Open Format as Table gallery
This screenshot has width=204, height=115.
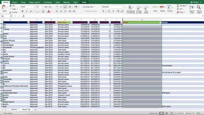click(139, 9)
